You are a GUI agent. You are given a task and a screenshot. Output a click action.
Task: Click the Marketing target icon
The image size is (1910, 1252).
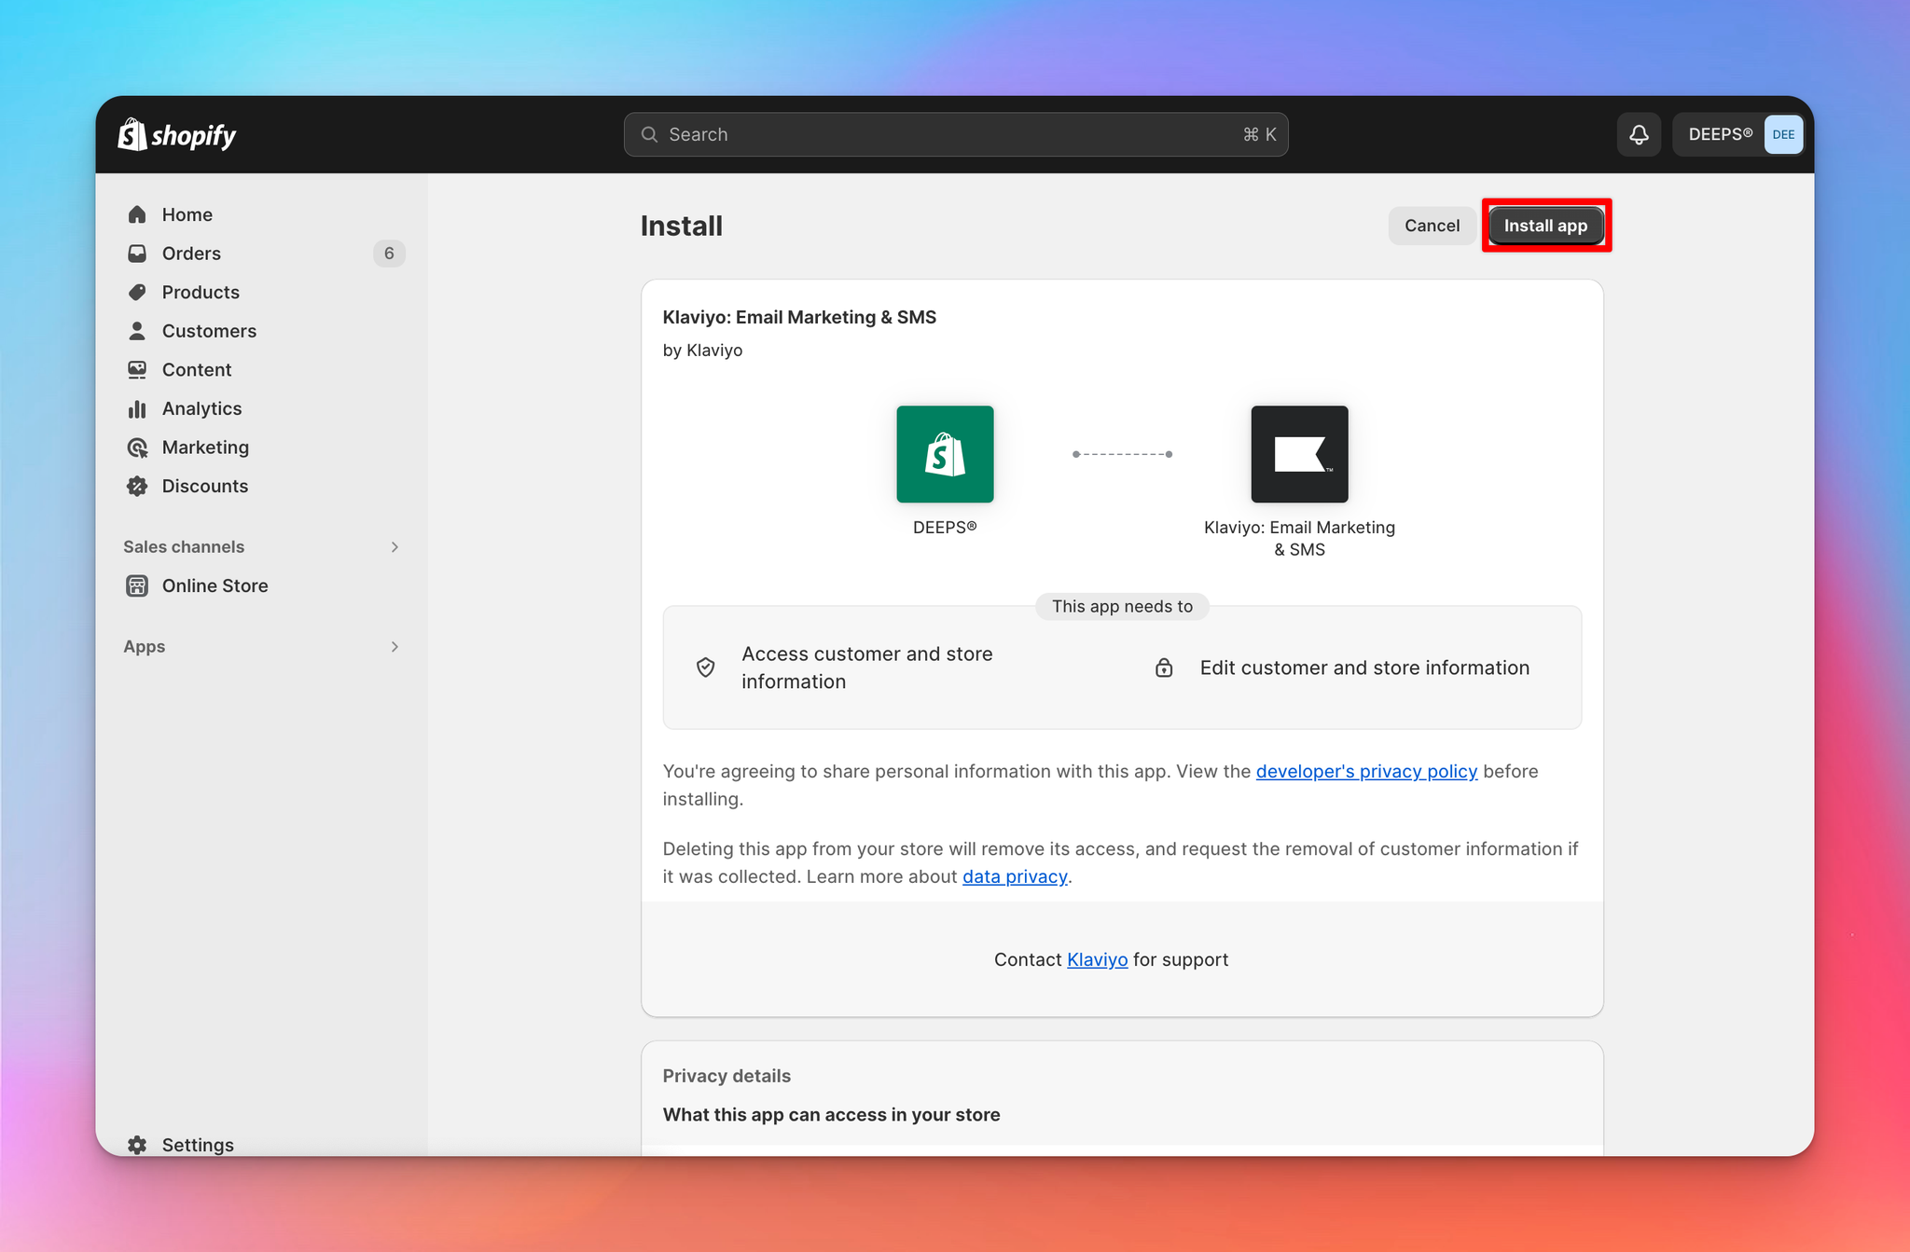[x=137, y=447]
